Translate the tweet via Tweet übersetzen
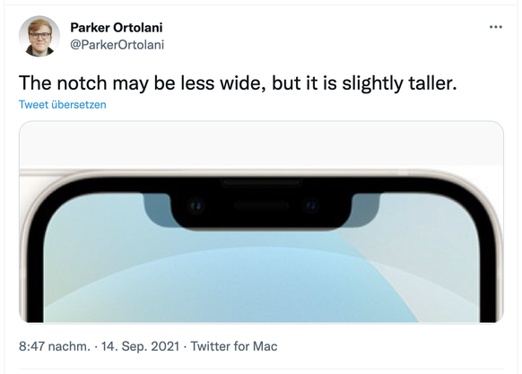 pyautogui.click(x=63, y=105)
